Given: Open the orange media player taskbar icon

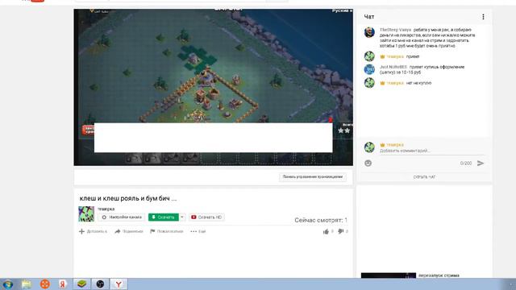Looking at the screenshot, I should [45, 284].
